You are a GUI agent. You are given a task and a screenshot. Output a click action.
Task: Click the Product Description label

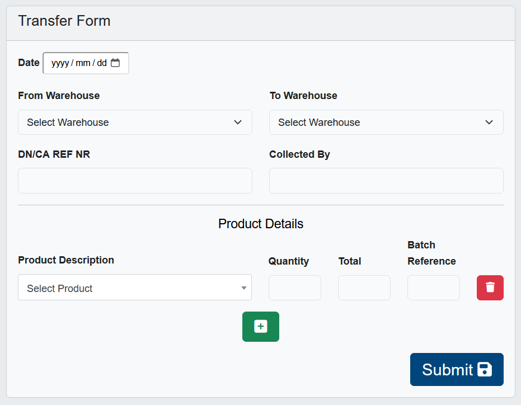click(x=66, y=260)
